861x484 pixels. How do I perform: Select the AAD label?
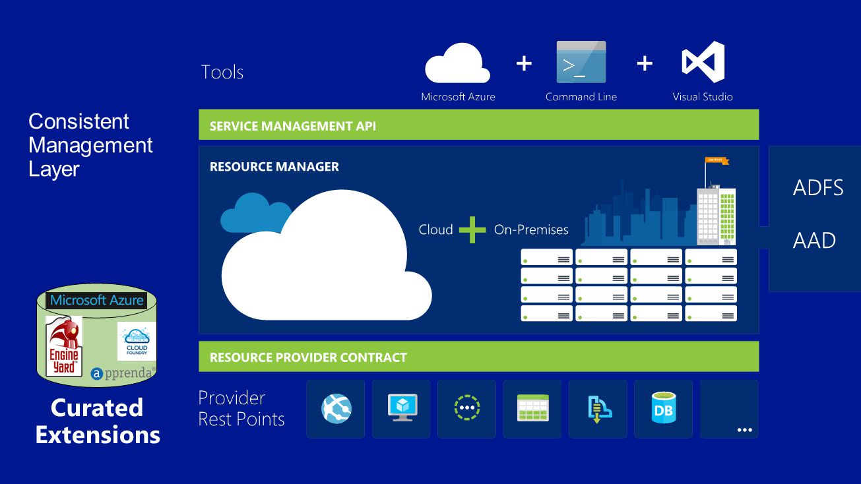tap(814, 241)
